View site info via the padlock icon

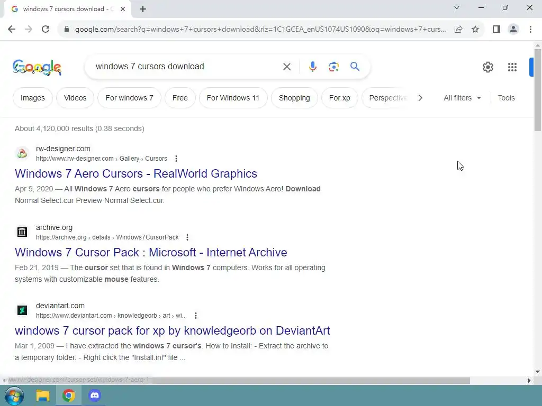click(67, 29)
